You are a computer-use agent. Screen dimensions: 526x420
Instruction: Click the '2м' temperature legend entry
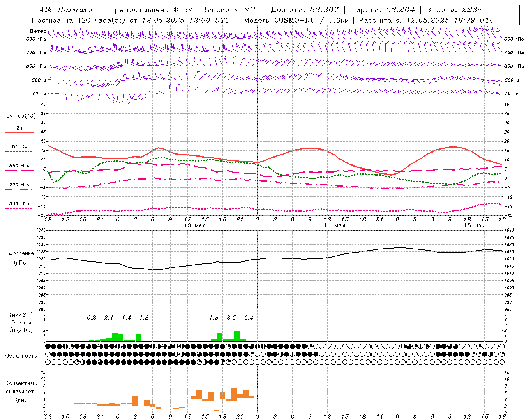point(19,128)
